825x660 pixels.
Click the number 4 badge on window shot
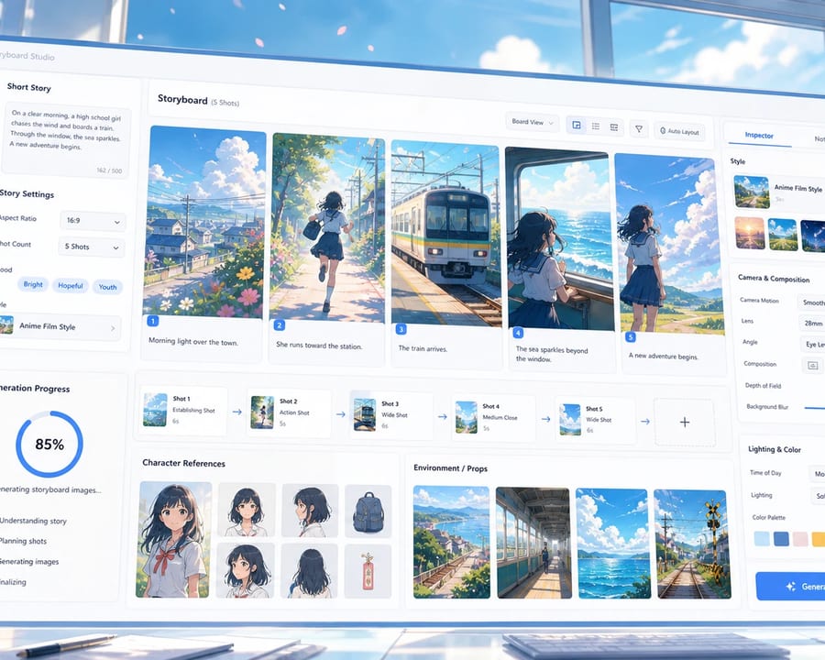pos(518,333)
